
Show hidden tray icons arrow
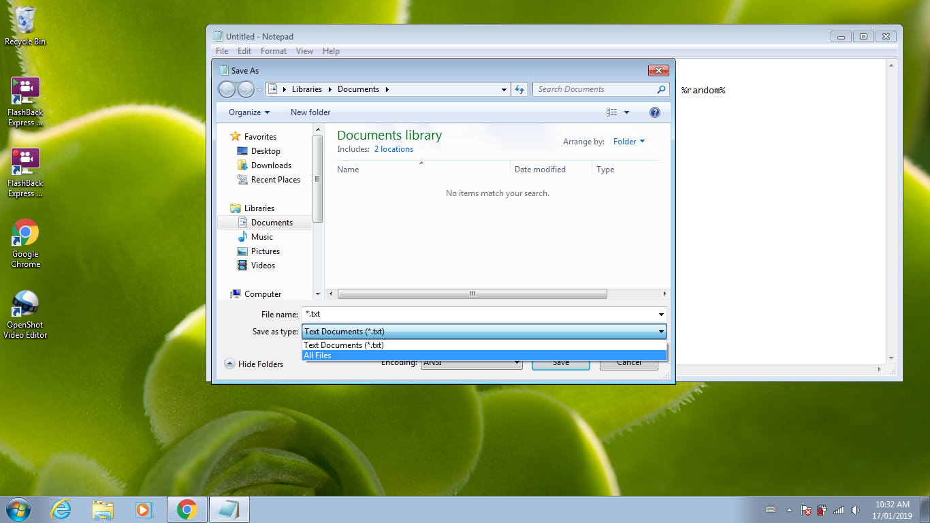789,510
